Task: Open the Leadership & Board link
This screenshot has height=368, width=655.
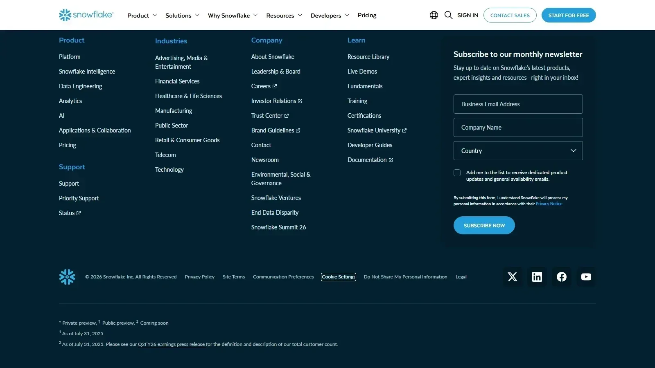Action: click(276, 72)
